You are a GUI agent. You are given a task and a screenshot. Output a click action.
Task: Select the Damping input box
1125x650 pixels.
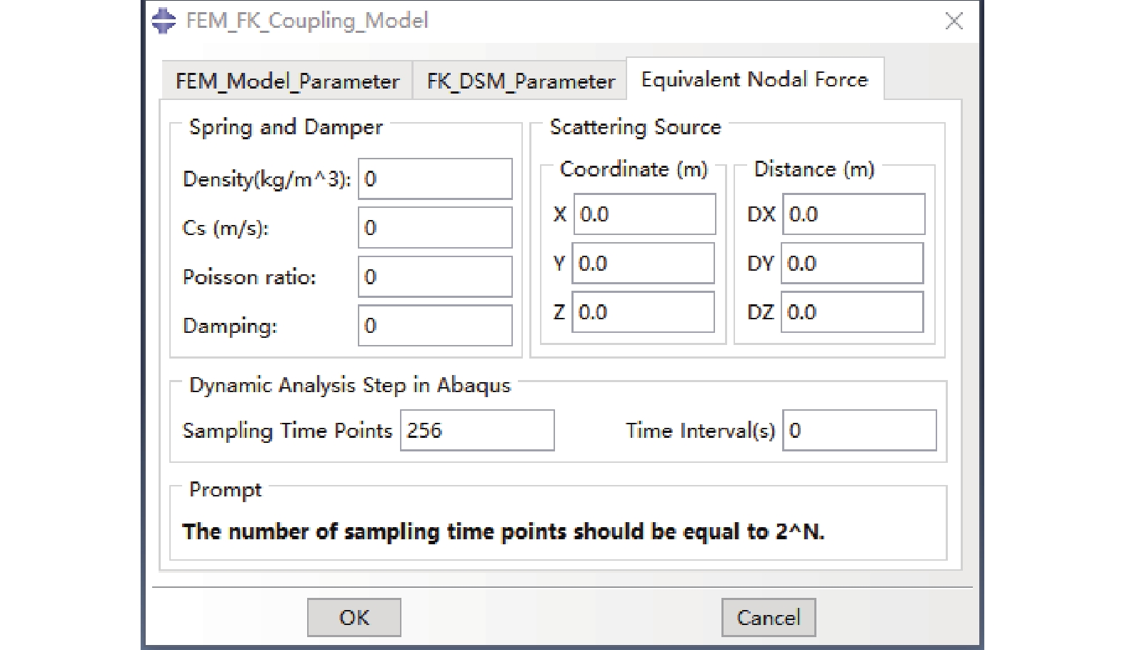pyautogui.click(x=435, y=326)
